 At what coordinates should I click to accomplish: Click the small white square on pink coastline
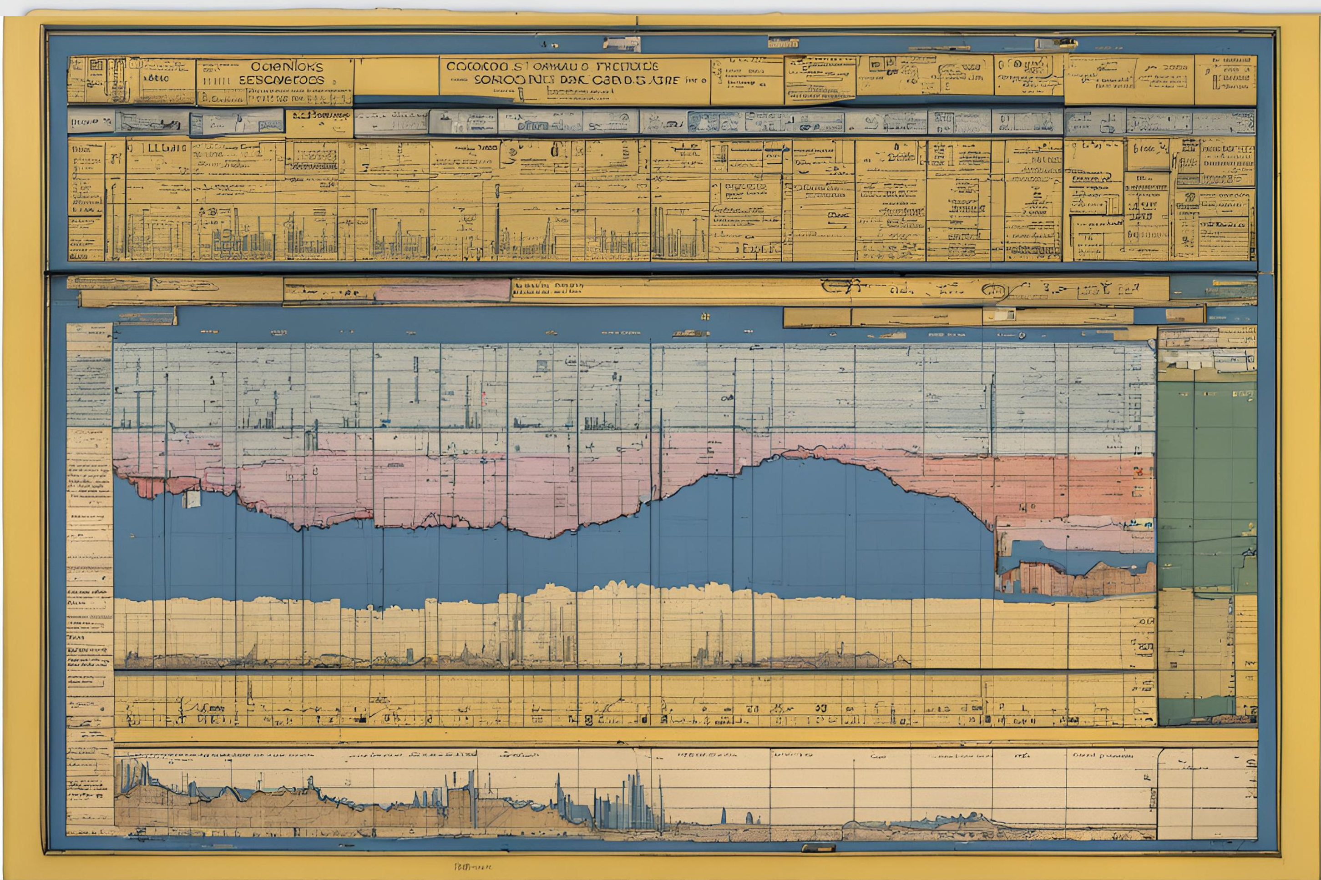(x=192, y=499)
